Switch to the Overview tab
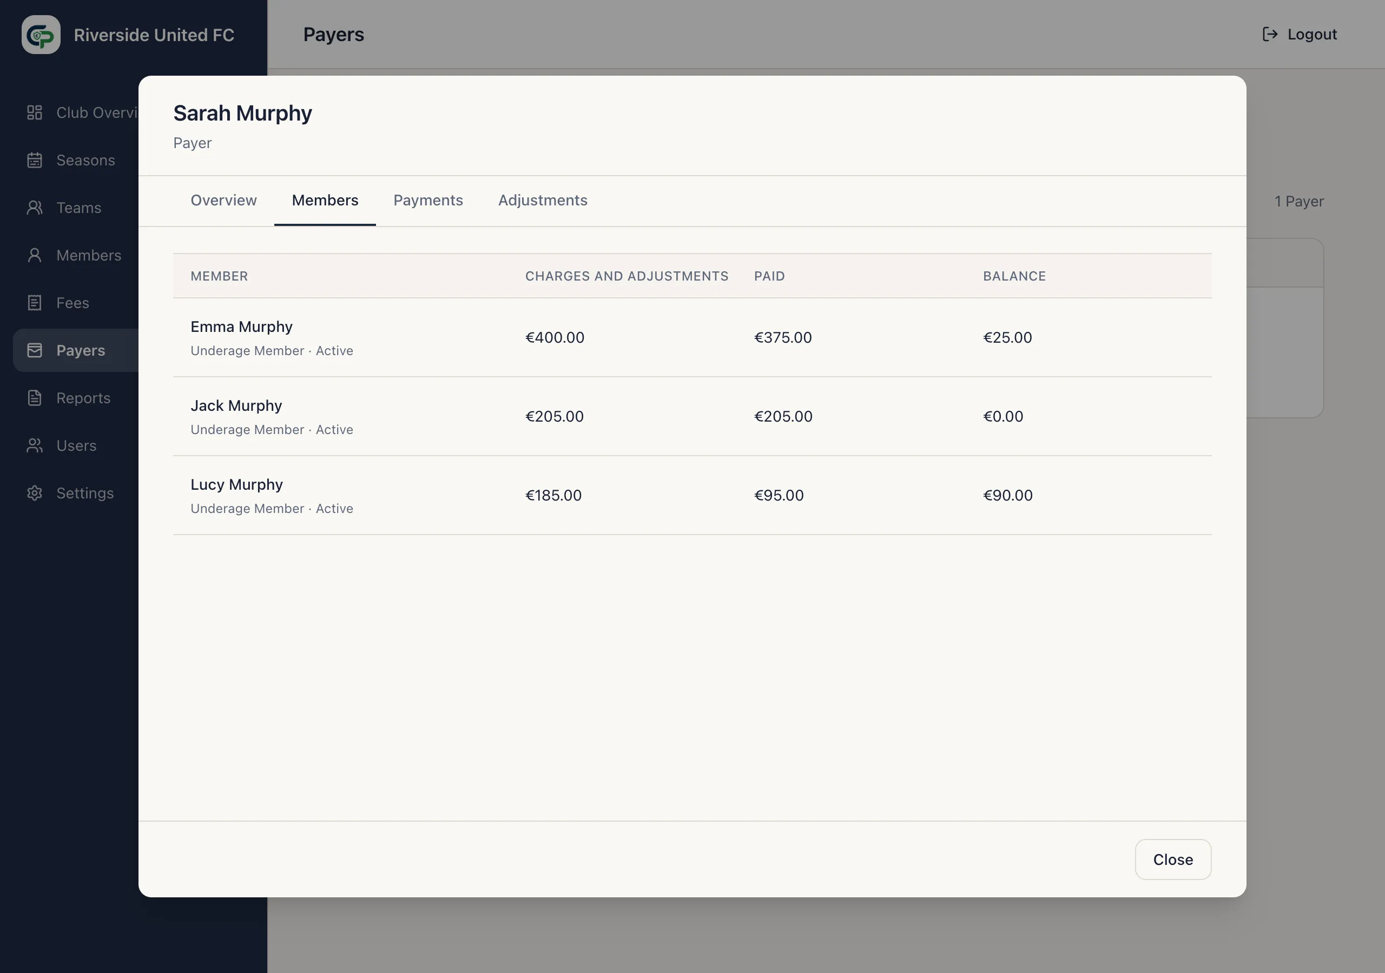Viewport: 1385px width, 973px height. (224, 201)
